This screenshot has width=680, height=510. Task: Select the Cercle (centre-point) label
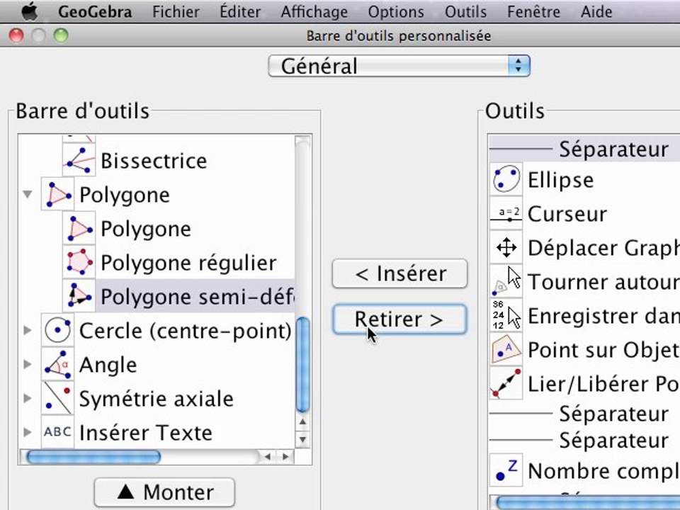pos(185,331)
